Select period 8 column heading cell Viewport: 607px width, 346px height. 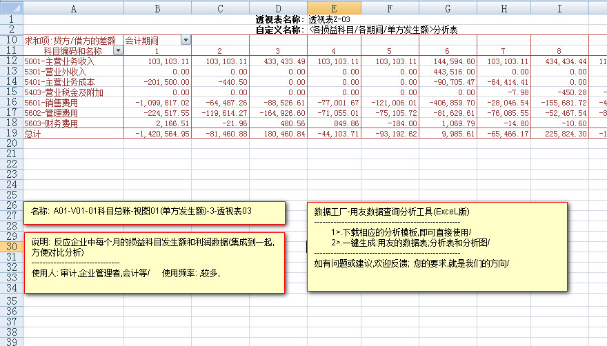coord(559,51)
